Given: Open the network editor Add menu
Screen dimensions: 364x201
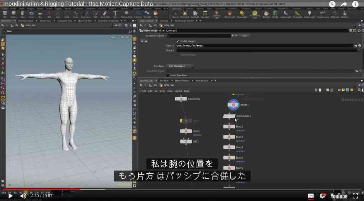Looking at the screenshot, I should pyautogui.click(x=144, y=91).
